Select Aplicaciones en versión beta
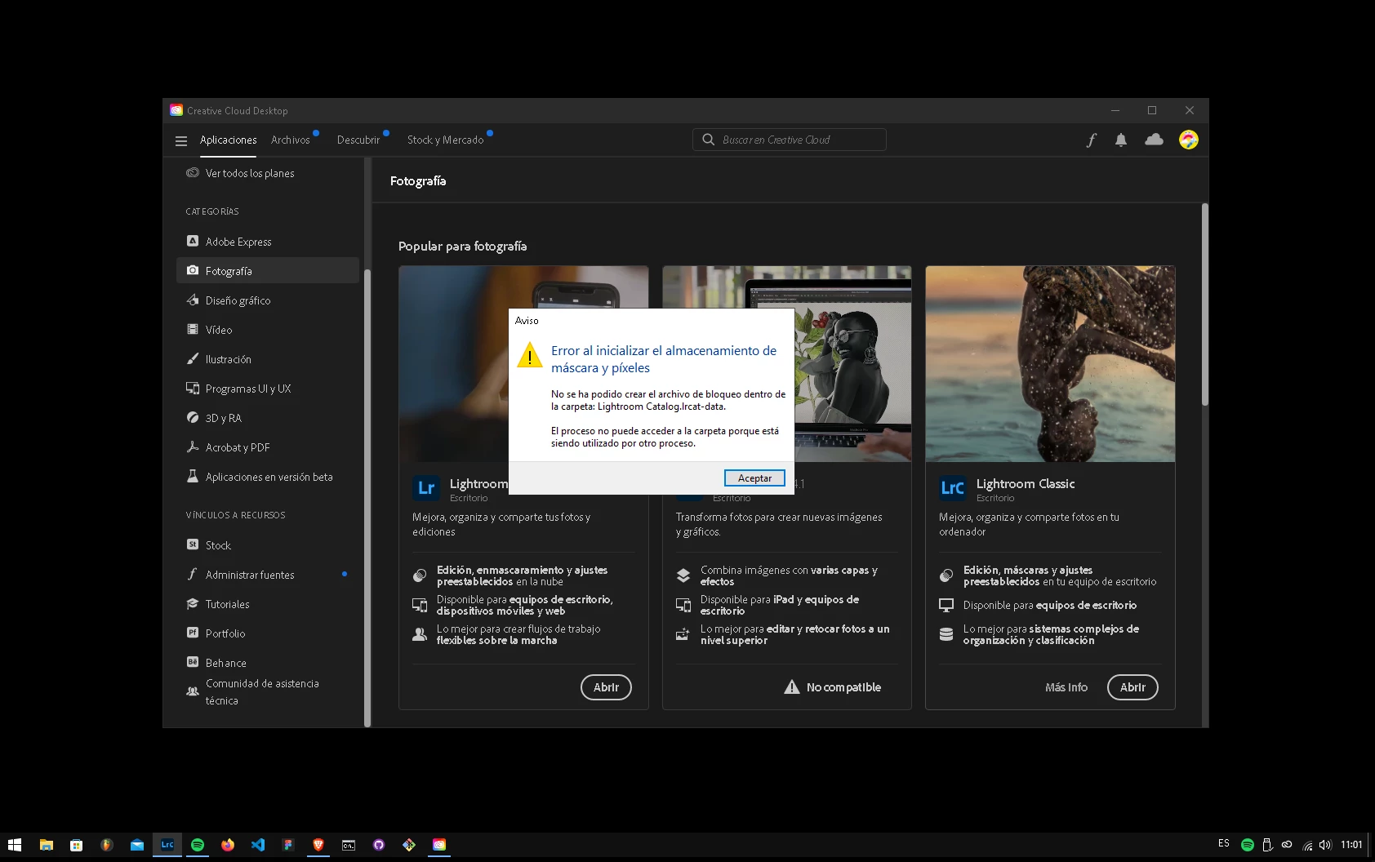The width and height of the screenshot is (1375, 862). coord(268,477)
